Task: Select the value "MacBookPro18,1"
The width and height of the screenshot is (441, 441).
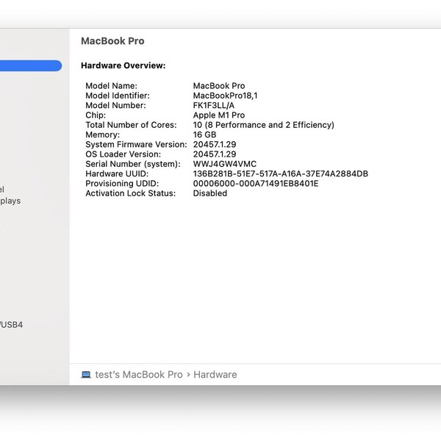Action: 225,96
